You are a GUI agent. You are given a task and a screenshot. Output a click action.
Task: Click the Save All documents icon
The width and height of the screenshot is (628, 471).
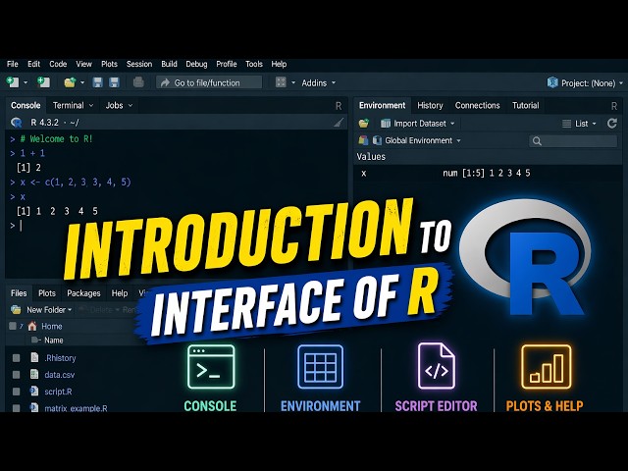click(114, 82)
